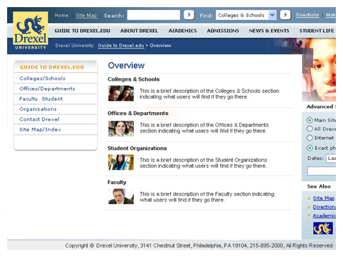Viewport: 343px width, 257px height.
Task: Click the GUIDE TO DREXEL.EDU sidebar header
Action: [x=52, y=67]
